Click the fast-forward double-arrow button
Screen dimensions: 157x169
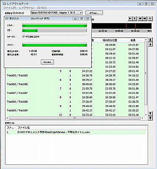(x=150, y=19)
